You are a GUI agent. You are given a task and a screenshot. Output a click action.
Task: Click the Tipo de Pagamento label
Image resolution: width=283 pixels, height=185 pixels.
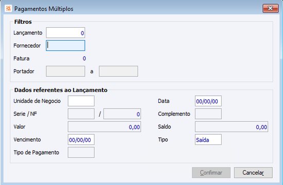pyautogui.click(x=37, y=153)
